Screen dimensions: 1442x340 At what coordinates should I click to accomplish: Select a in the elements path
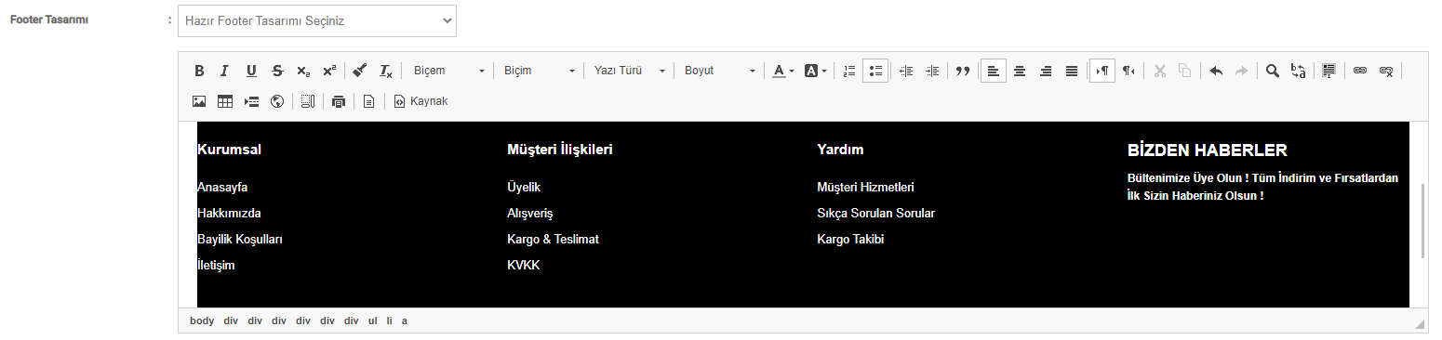coord(405,320)
